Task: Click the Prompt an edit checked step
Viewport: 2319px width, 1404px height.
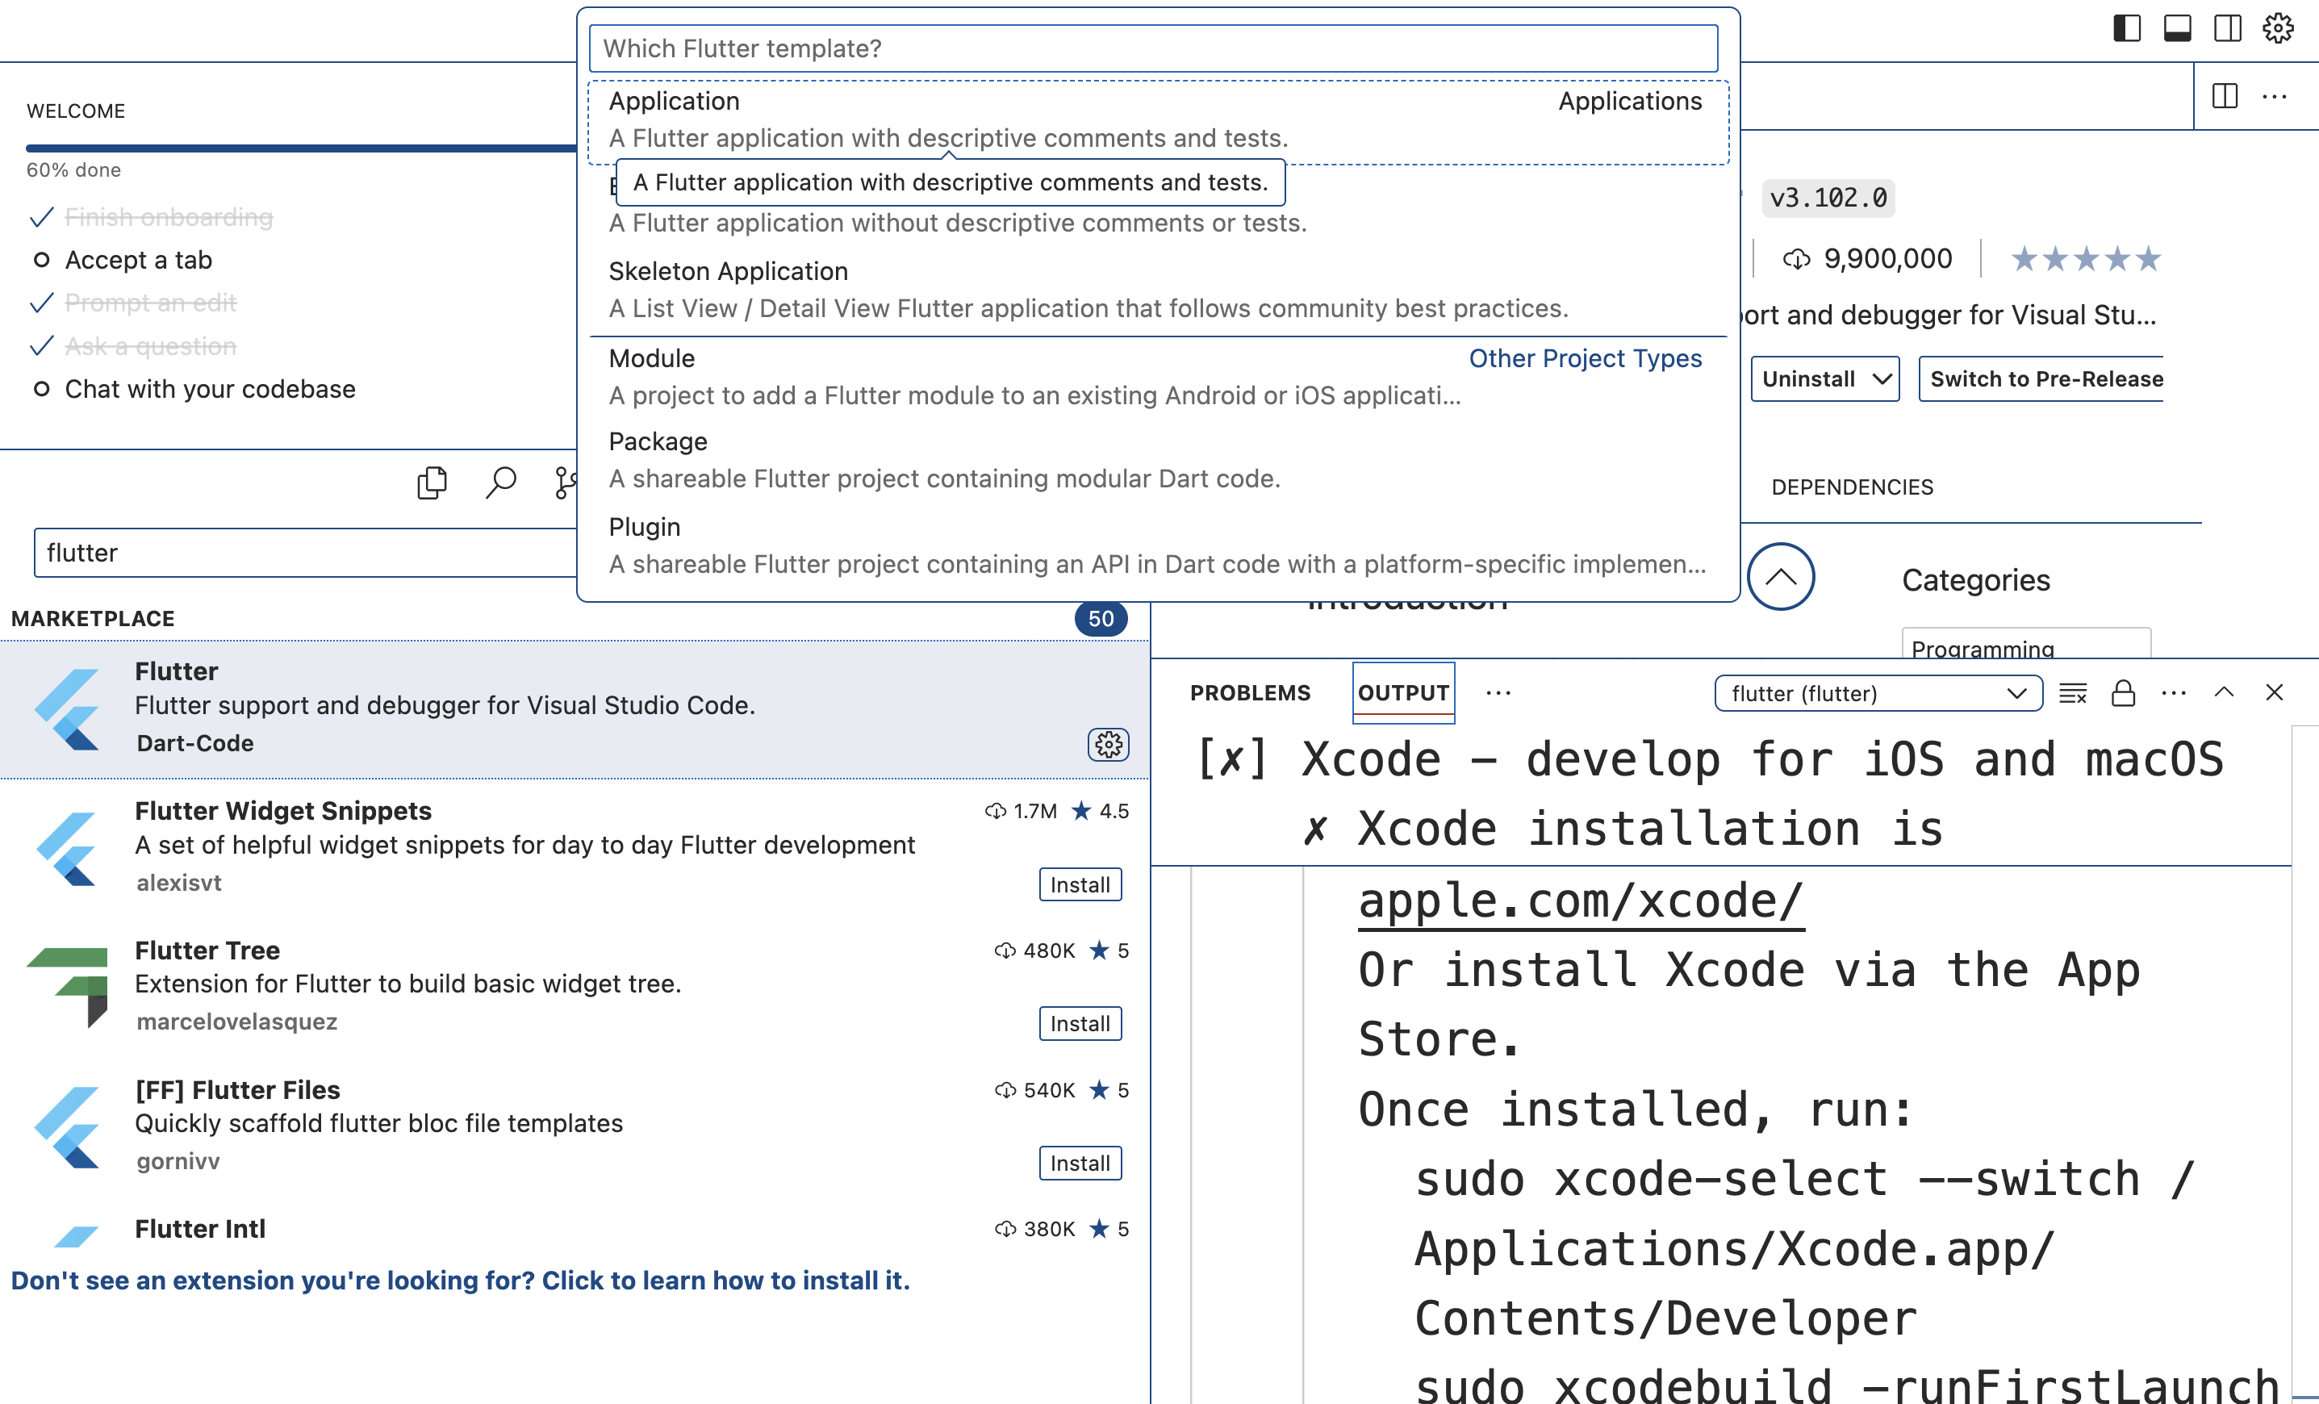Action: click(x=134, y=303)
